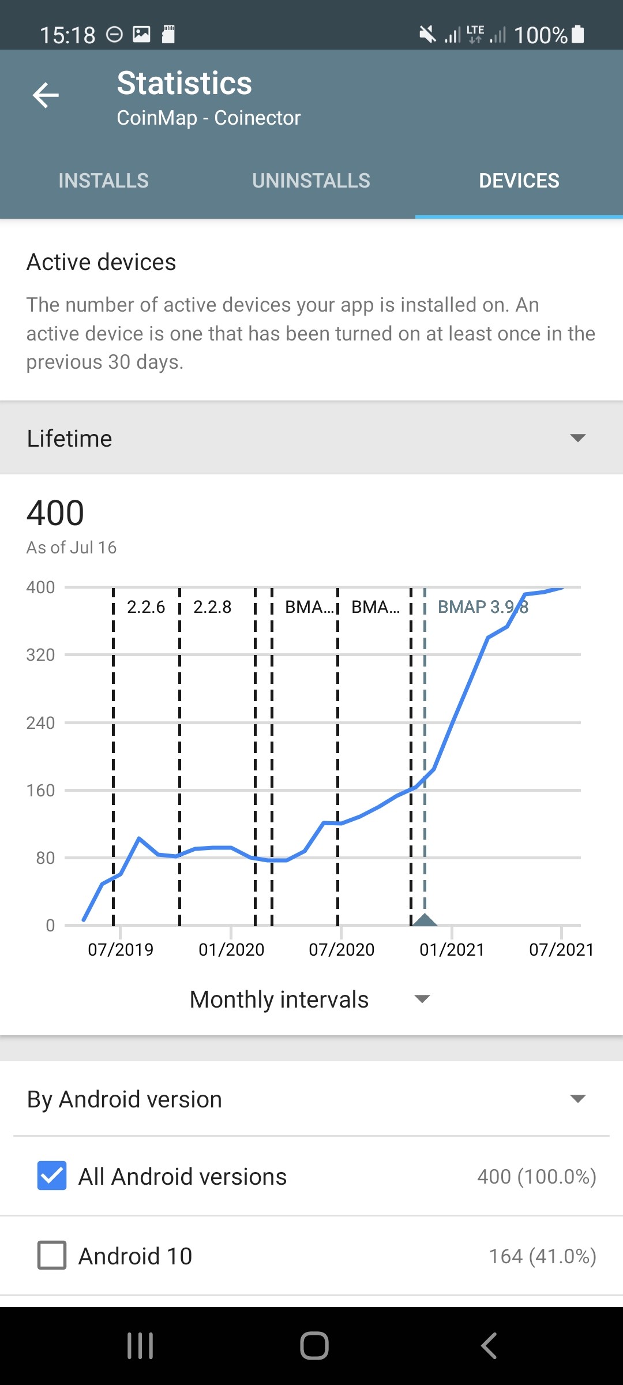Expand the By Android version dropdown

[x=311, y=1099]
